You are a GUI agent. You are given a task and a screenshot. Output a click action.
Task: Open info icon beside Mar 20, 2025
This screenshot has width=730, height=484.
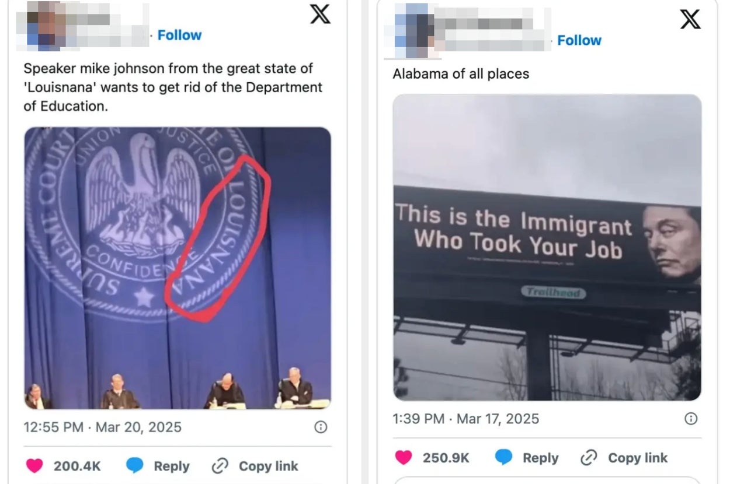click(321, 427)
